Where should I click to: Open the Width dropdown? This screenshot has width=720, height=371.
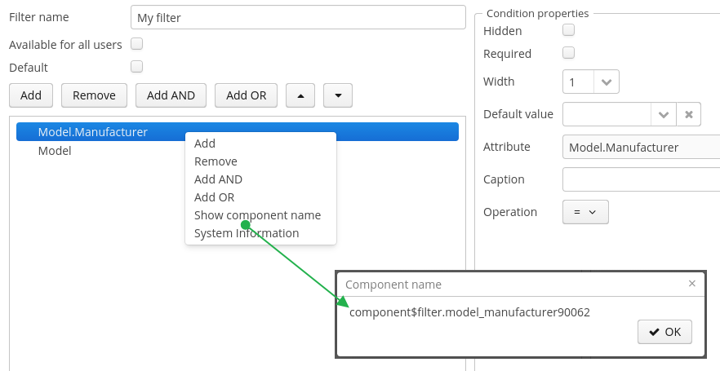pyautogui.click(x=607, y=82)
